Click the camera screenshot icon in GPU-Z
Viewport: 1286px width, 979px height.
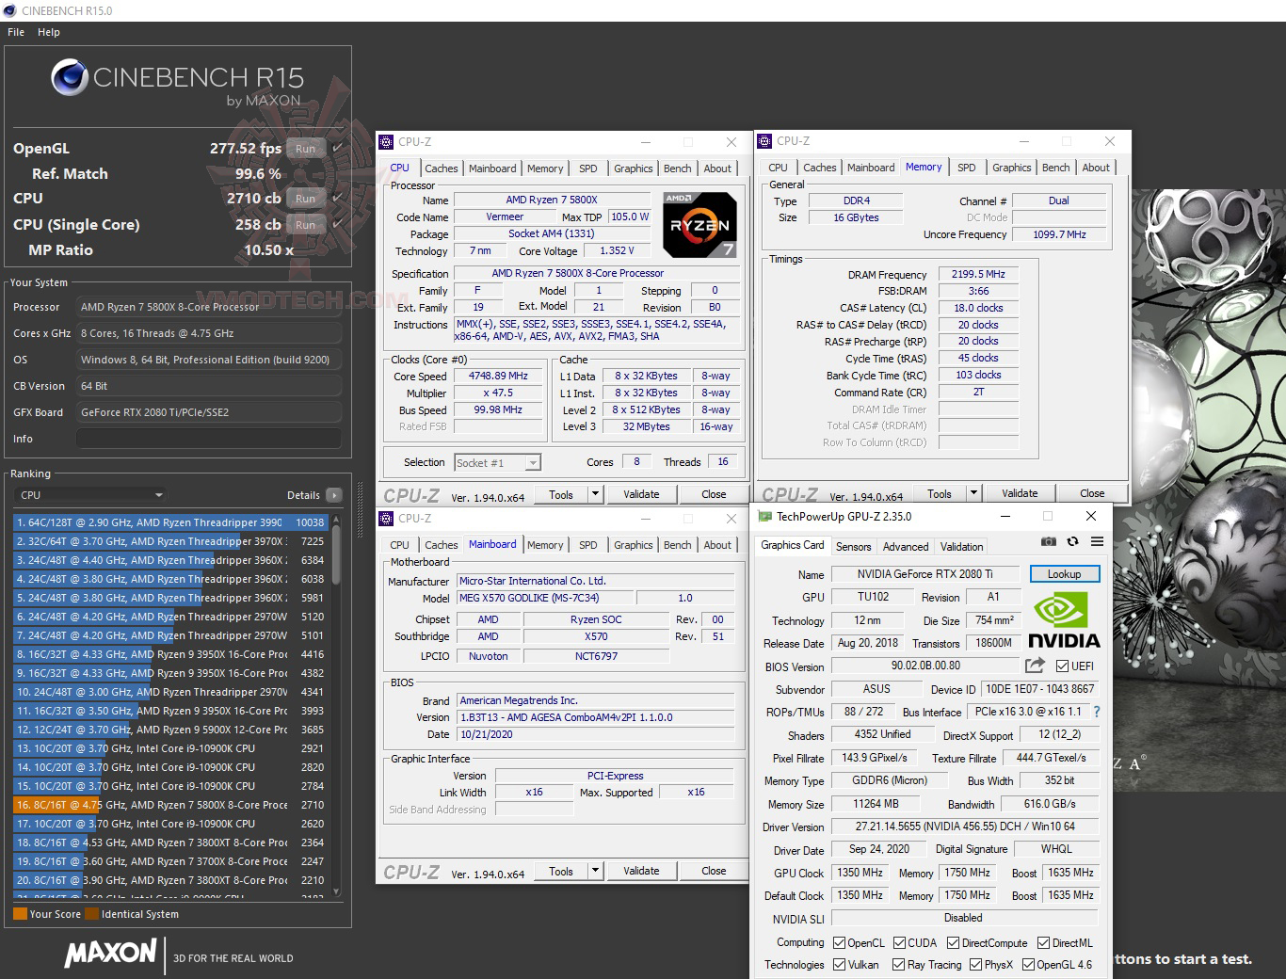[1048, 541]
